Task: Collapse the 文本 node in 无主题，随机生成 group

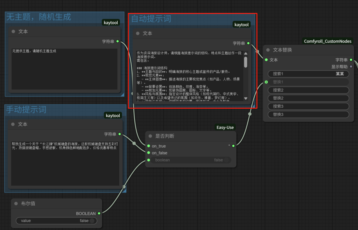Action: [14, 31]
